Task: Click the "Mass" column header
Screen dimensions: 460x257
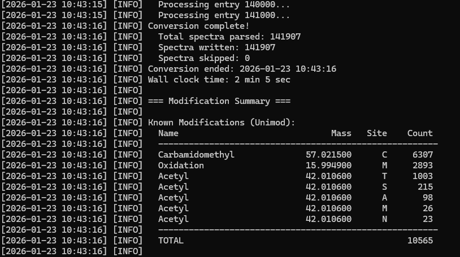Action: tap(341, 133)
